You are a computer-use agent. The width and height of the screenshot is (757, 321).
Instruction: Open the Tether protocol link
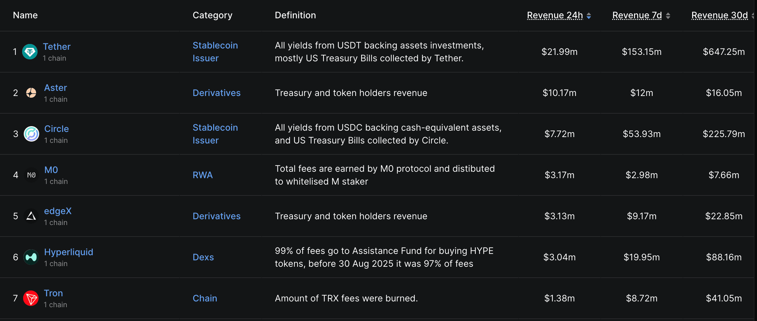(x=57, y=47)
